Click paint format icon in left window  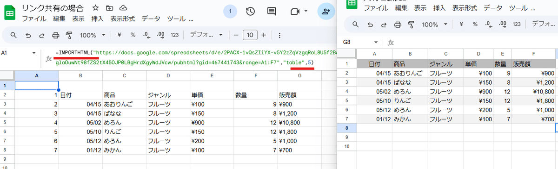pos(69,35)
